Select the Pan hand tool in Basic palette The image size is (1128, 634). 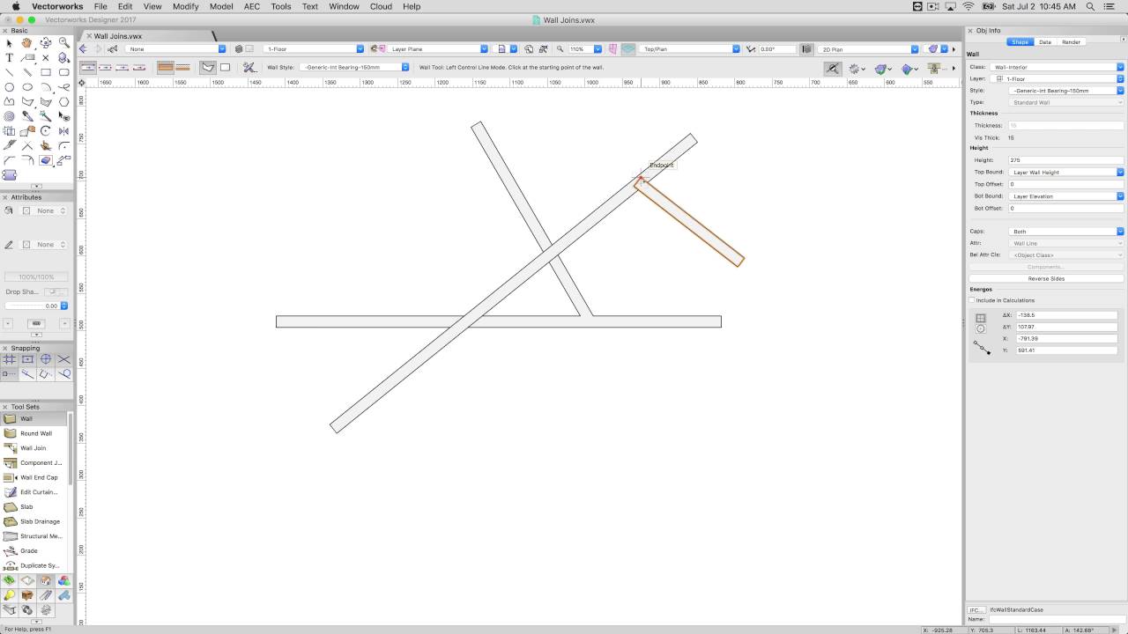coord(27,42)
